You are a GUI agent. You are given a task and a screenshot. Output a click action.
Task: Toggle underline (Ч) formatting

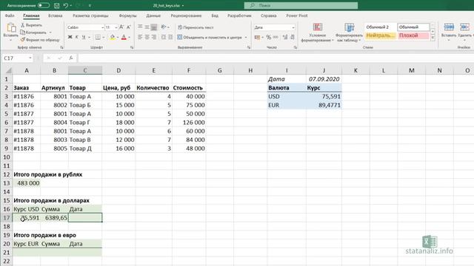(x=84, y=37)
